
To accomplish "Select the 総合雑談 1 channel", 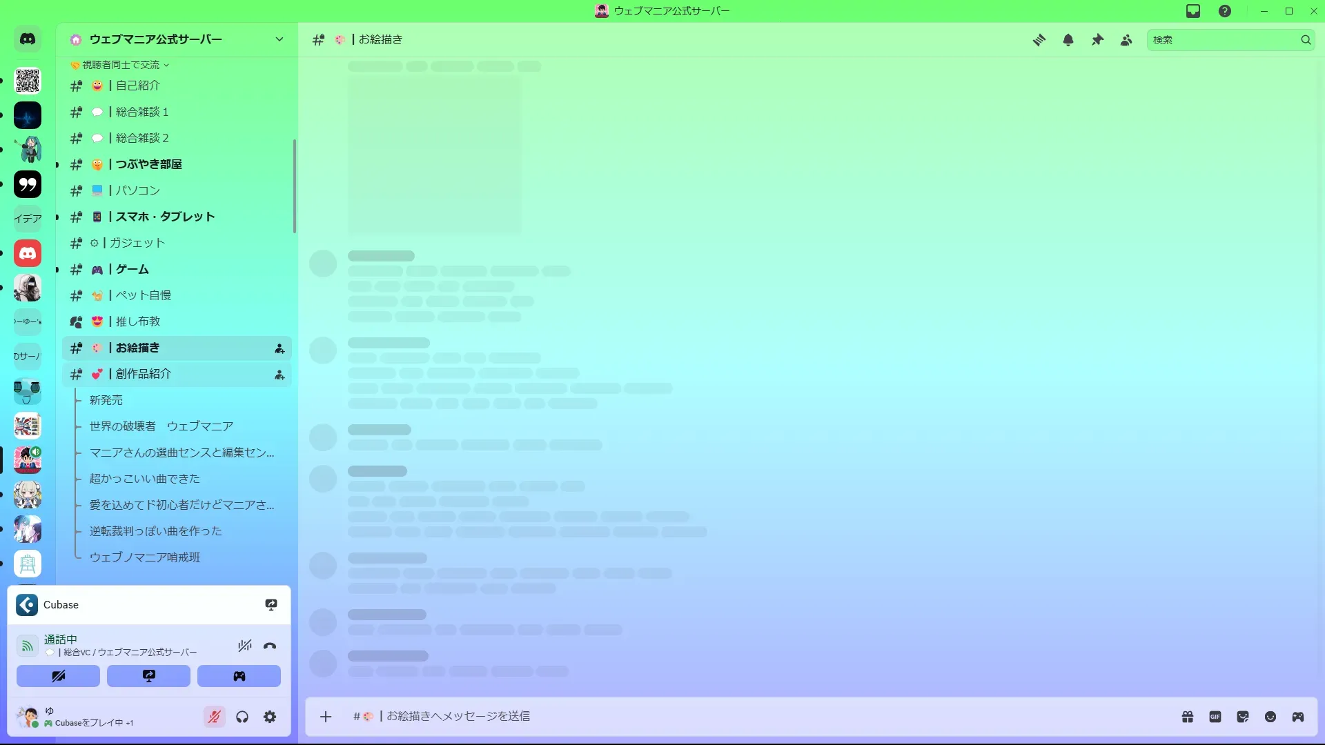I will [x=141, y=112].
